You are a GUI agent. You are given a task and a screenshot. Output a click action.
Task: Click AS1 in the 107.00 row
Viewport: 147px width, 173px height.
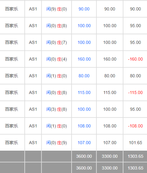[x=33, y=143]
